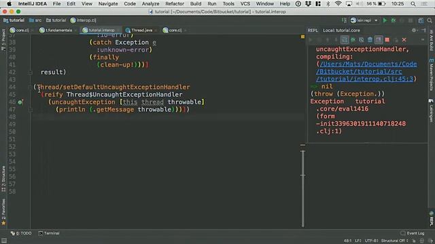This screenshot has width=435, height=244.
Task: Open the Terminal tool window
Action: [49, 233]
